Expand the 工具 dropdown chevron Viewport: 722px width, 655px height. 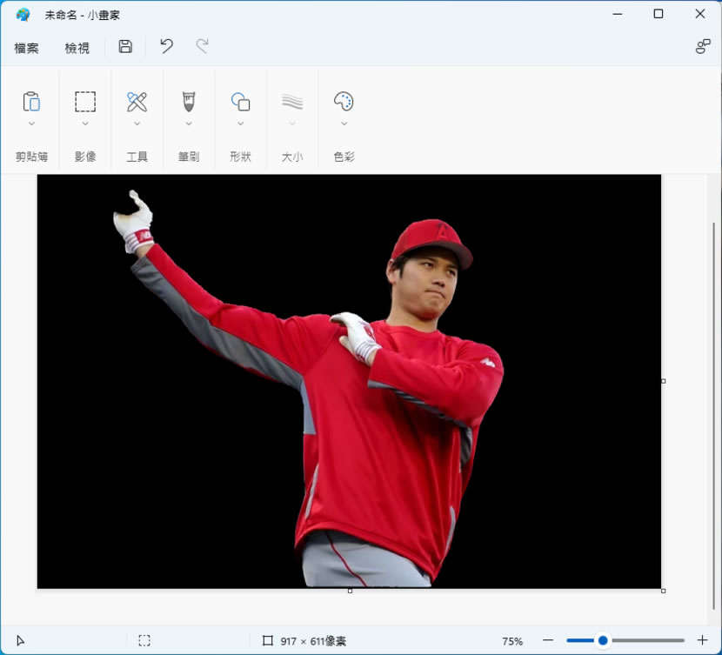137,124
